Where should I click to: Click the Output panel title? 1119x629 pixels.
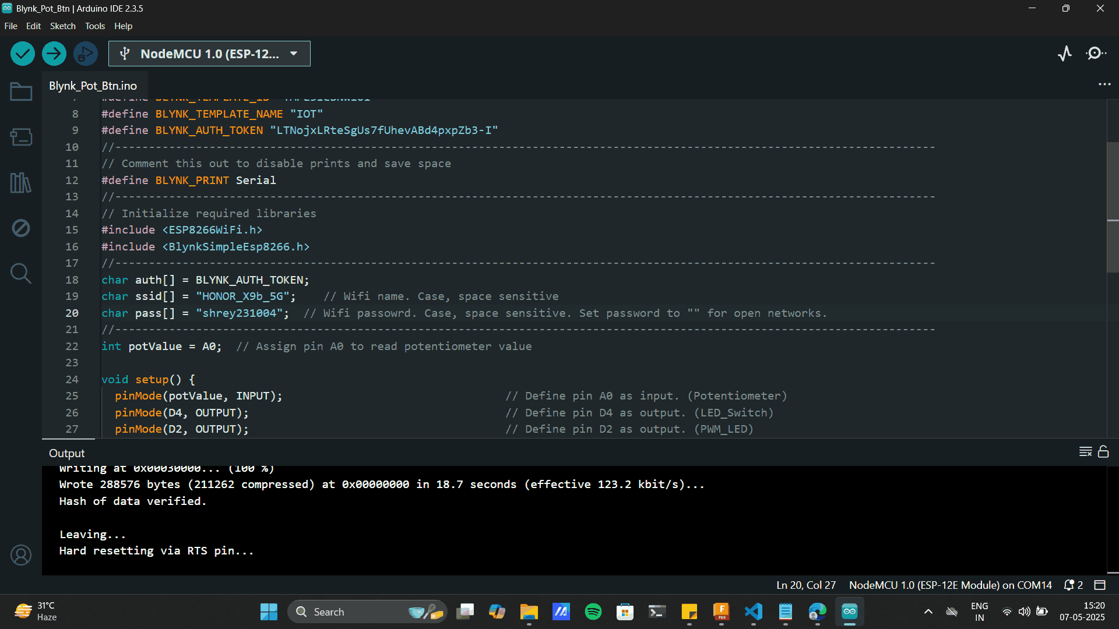[x=67, y=453]
